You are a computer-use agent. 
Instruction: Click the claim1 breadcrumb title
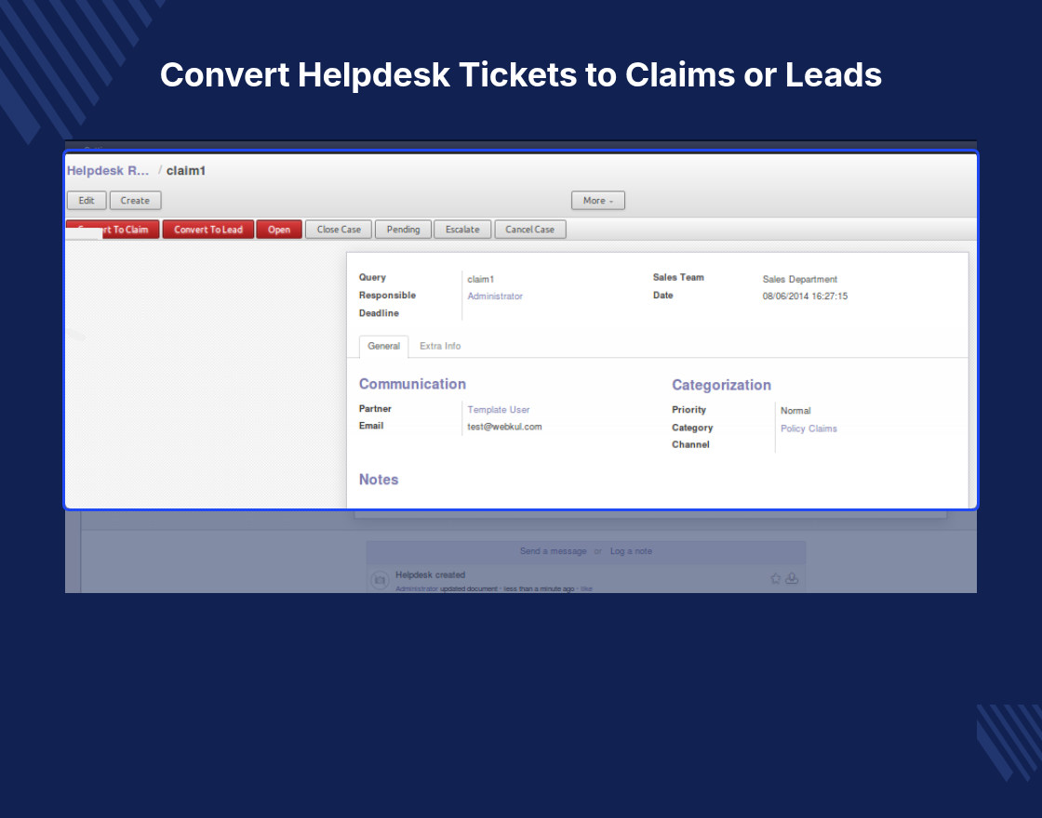[185, 171]
